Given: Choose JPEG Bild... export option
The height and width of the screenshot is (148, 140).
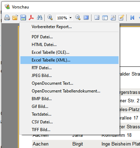Looking at the screenshot, I should click(69, 76).
